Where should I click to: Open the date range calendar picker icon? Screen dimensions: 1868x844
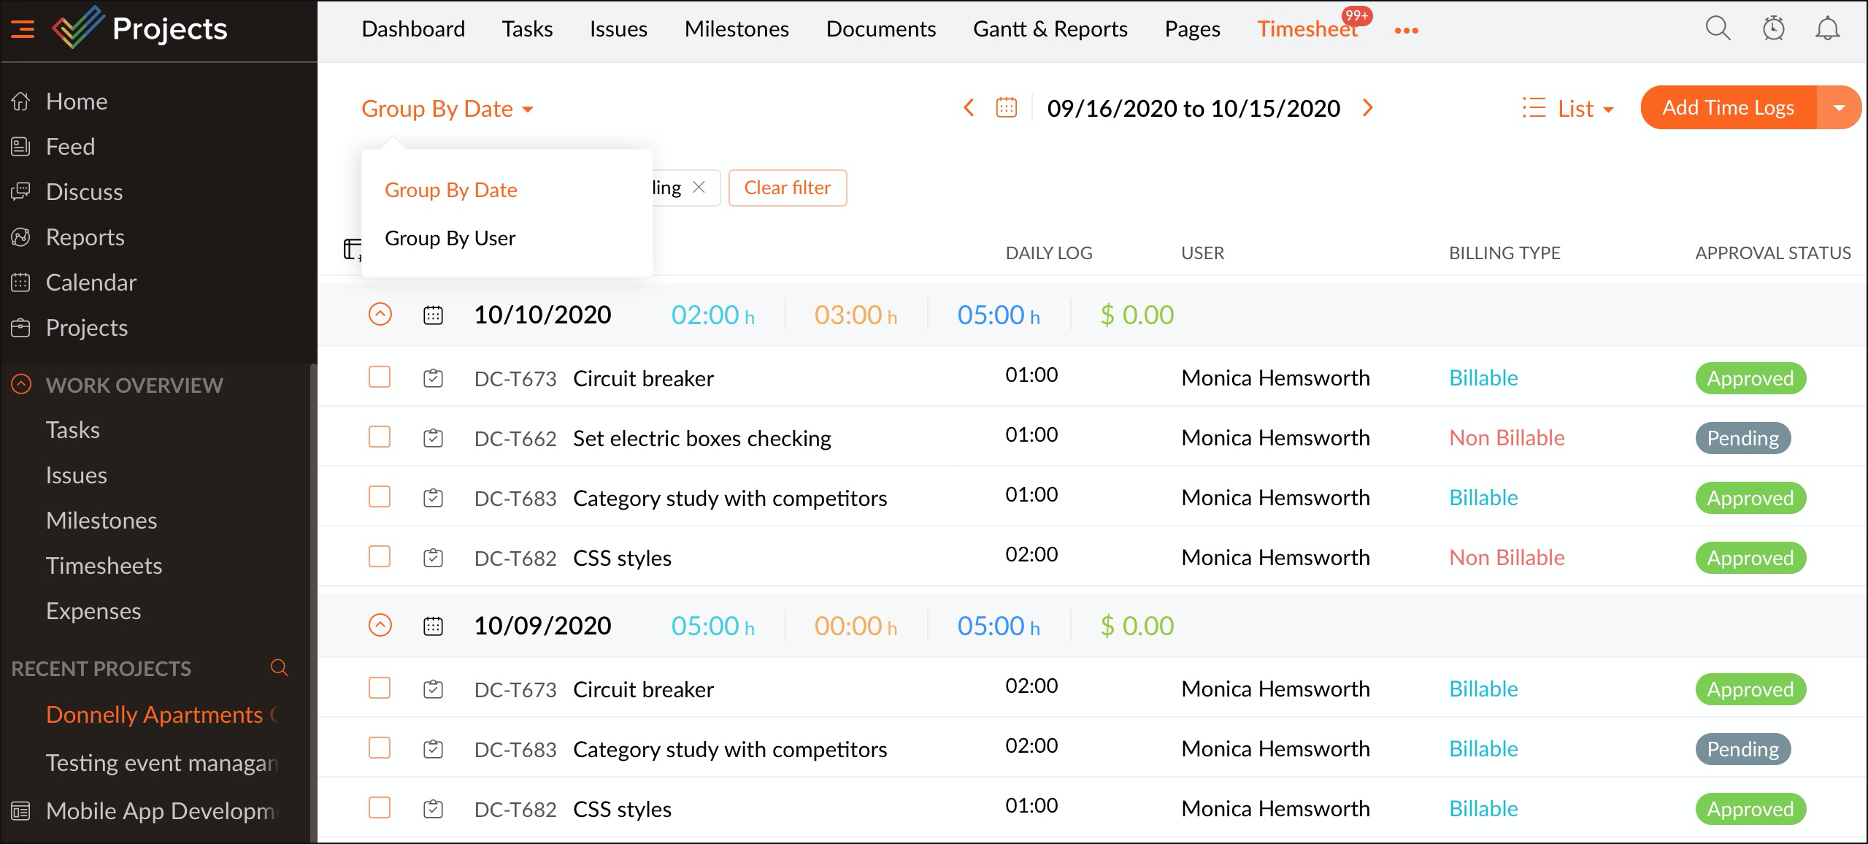1006,108
